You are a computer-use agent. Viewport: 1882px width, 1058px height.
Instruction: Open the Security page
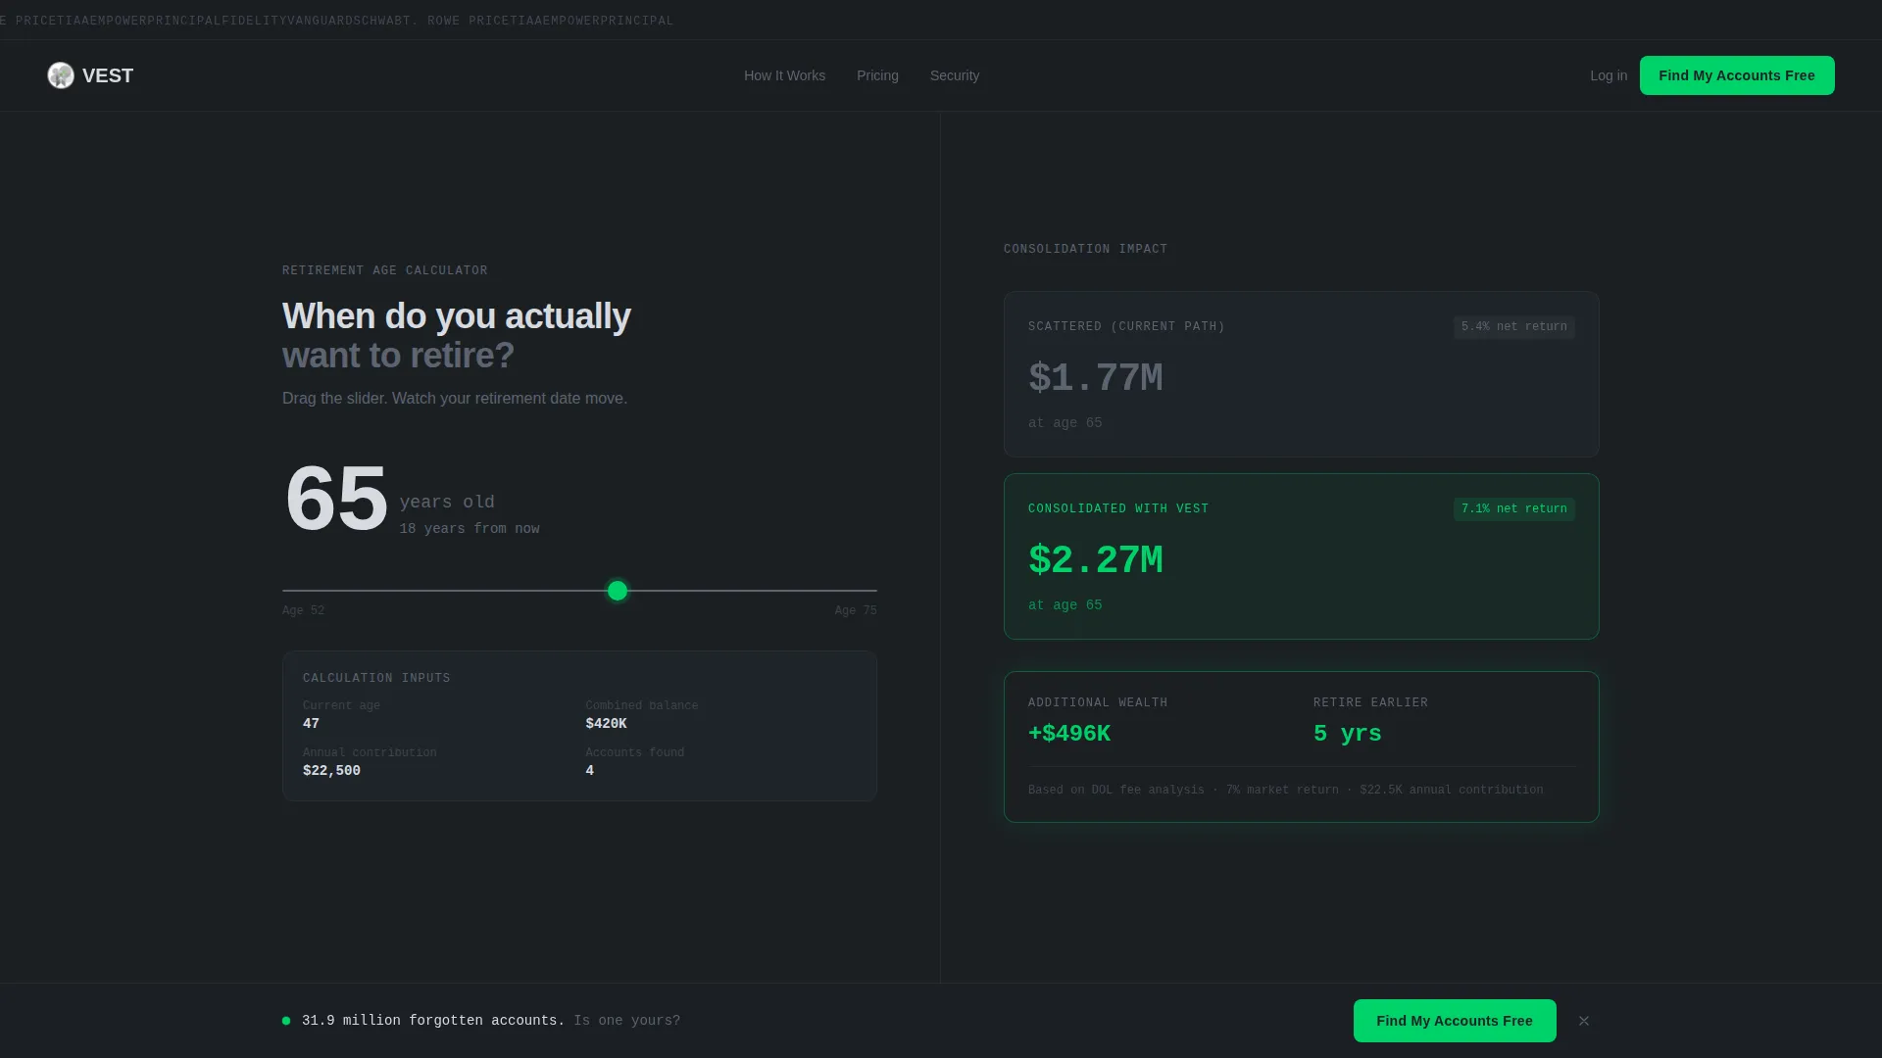pyautogui.click(x=955, y=75)
